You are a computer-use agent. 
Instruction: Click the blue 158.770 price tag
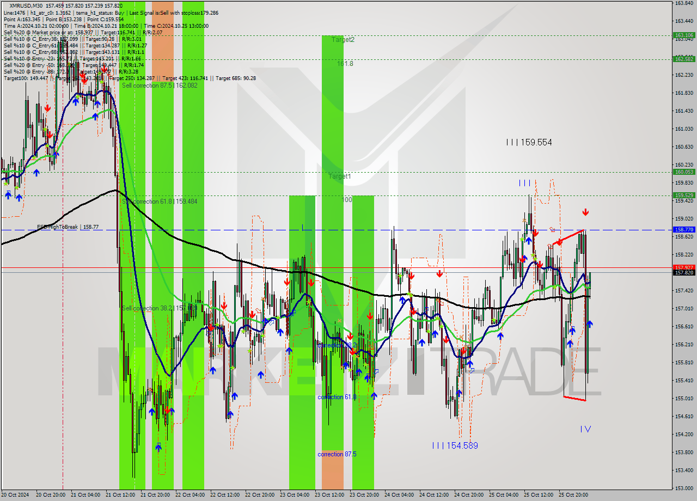coord(684,230)
